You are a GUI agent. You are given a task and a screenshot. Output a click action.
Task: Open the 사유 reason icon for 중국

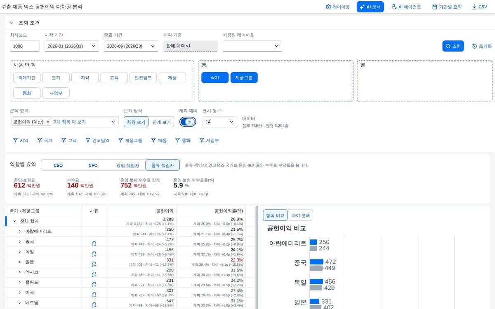click(94, 244)
